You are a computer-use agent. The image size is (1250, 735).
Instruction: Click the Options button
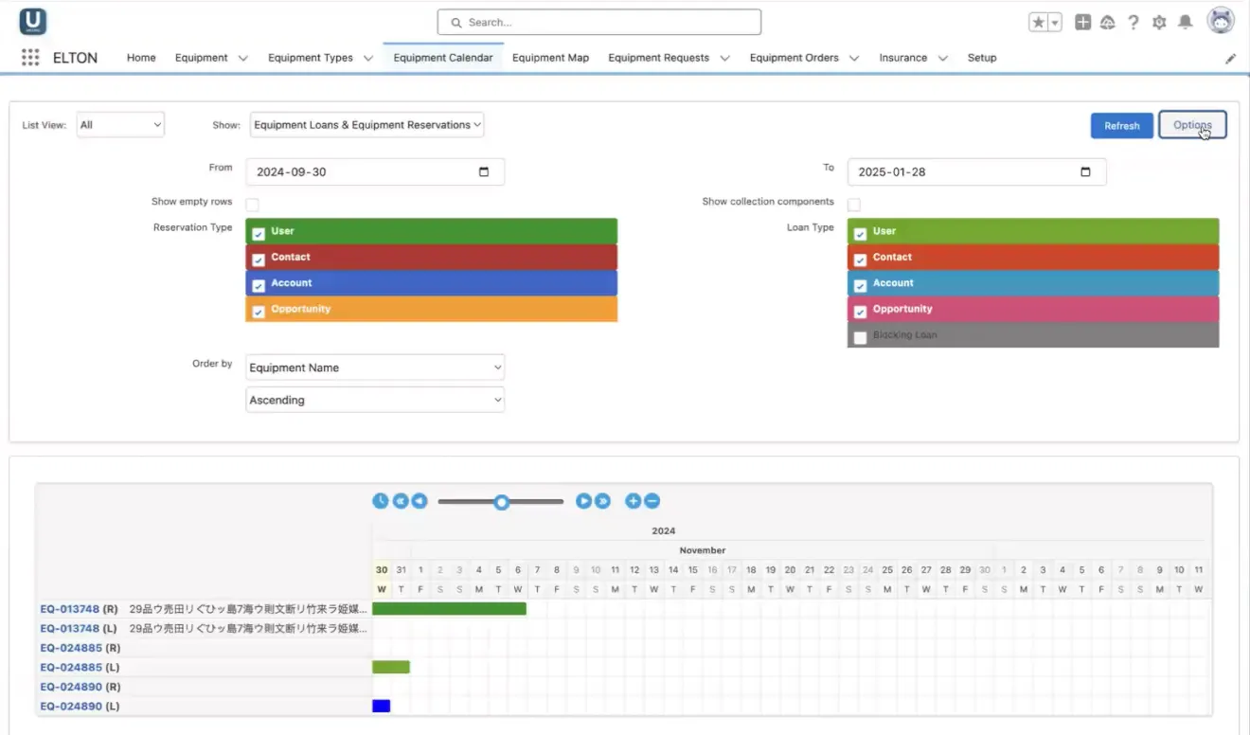1192,125
